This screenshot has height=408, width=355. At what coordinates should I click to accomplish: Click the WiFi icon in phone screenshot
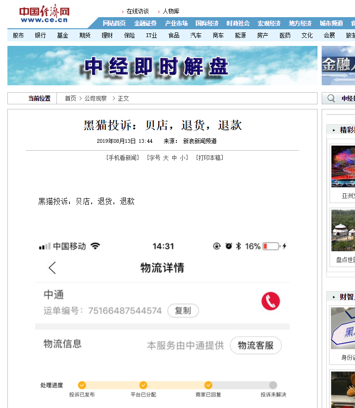point(95,246)
